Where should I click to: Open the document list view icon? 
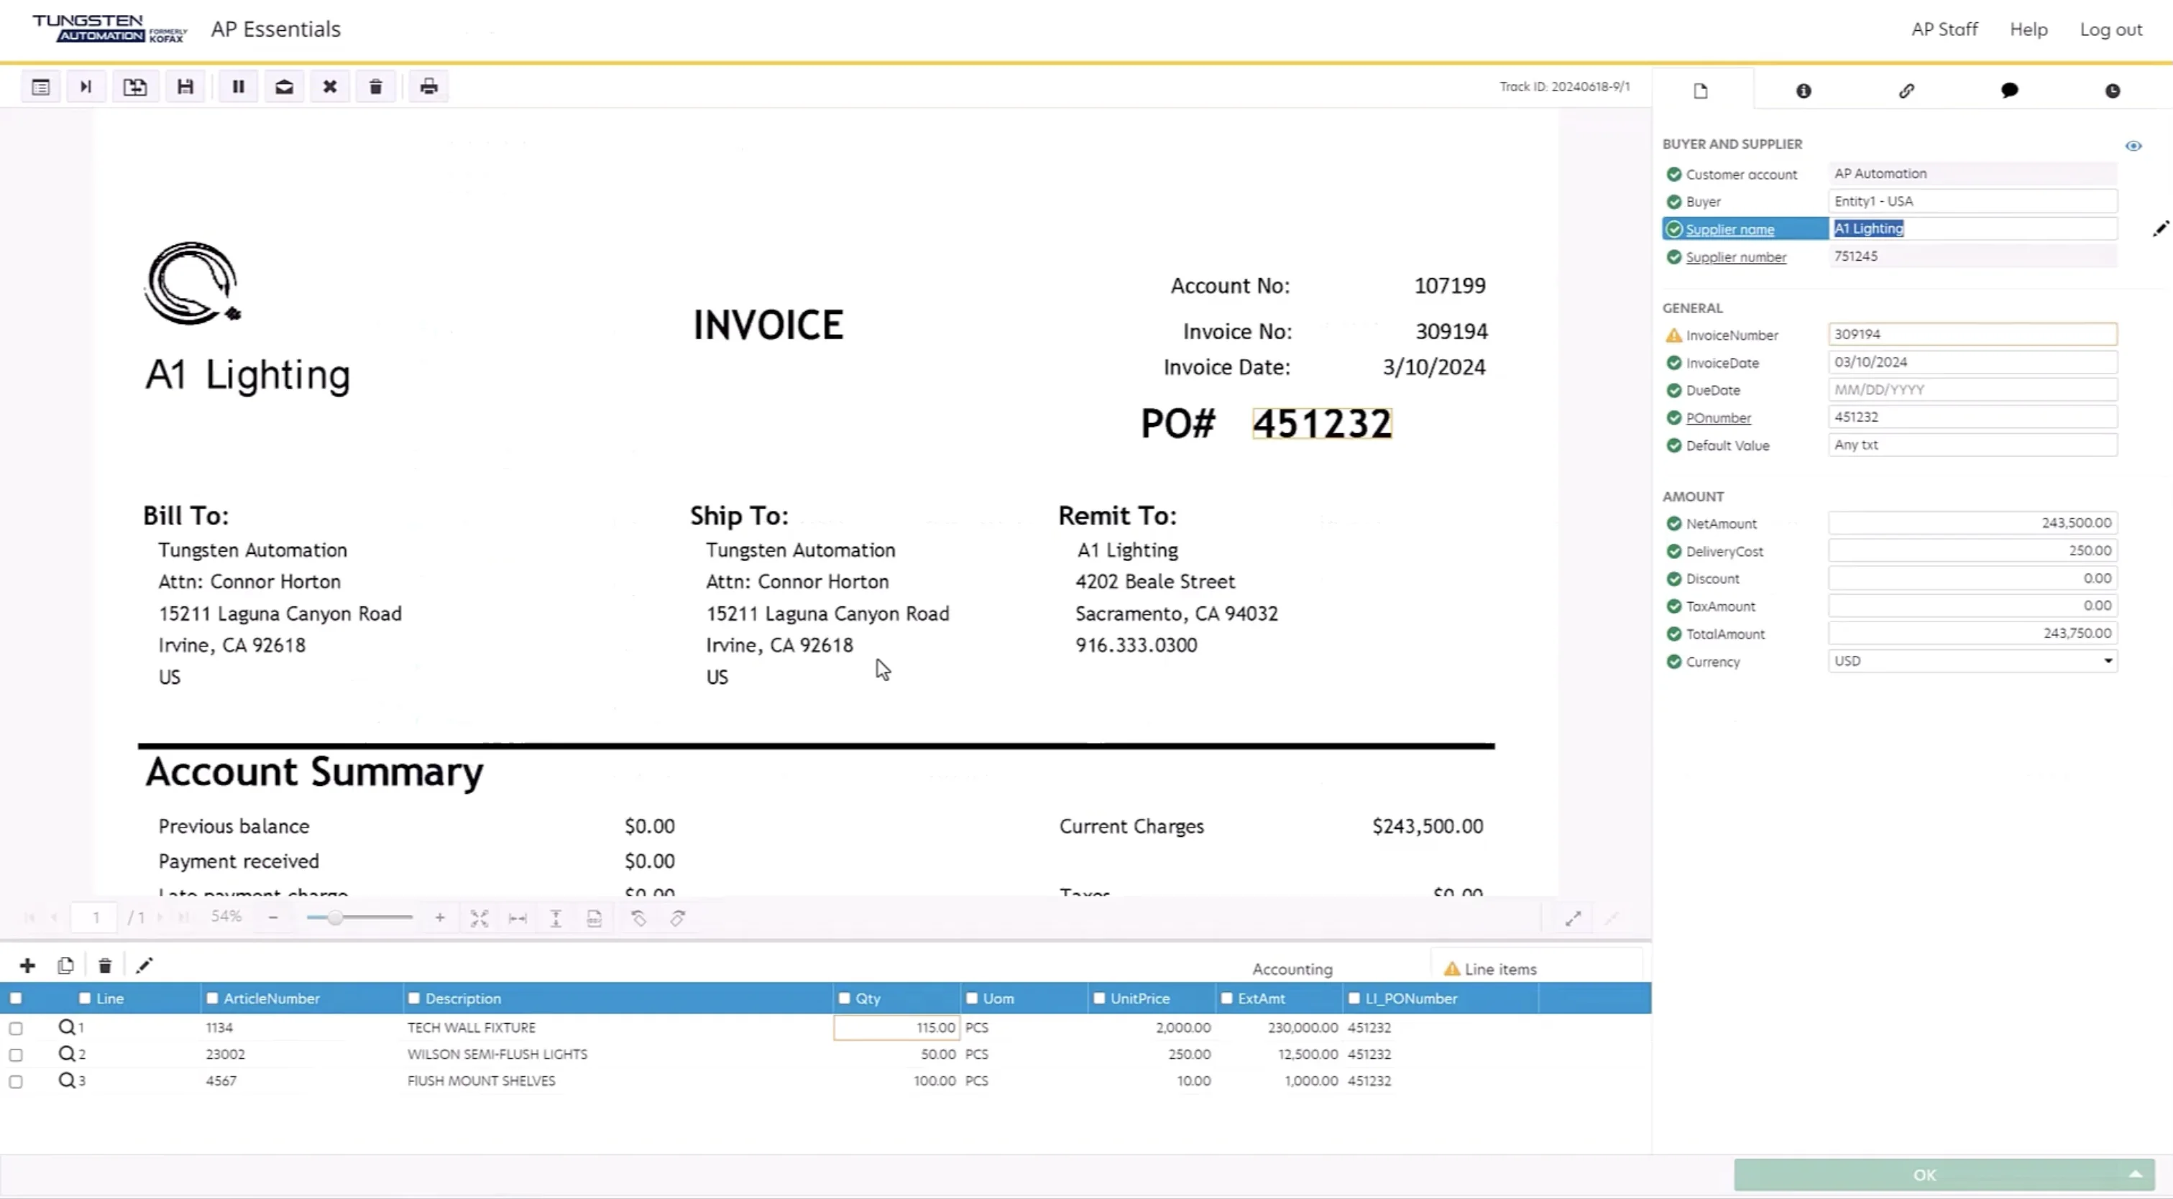(40, 87)
